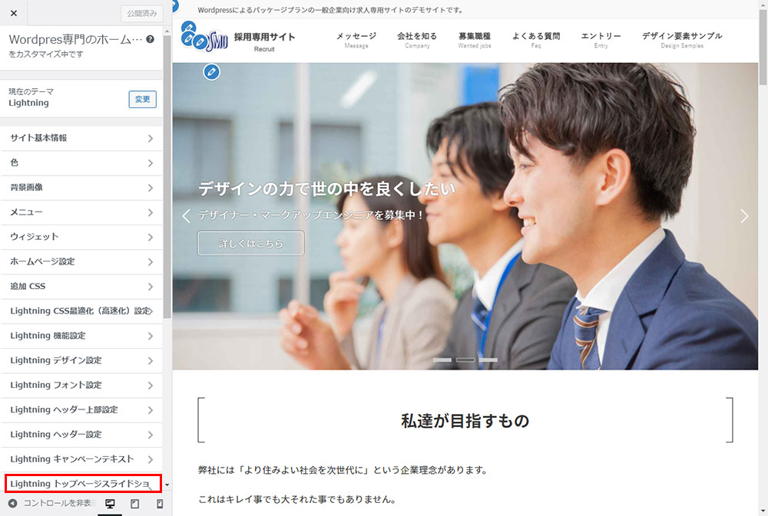
Task: Open the 背景画像 settings panel
Action: [81, 188]
